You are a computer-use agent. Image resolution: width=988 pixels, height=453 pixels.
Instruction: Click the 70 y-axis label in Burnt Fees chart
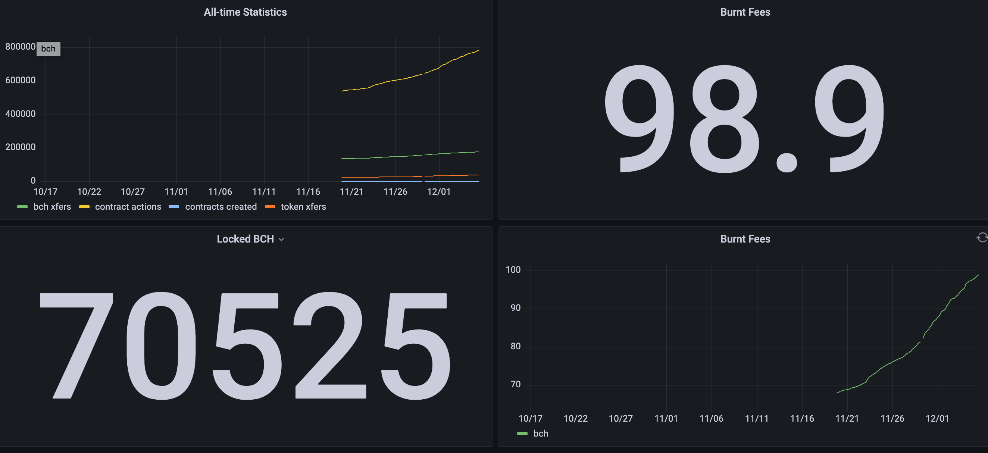click(516, 384)
